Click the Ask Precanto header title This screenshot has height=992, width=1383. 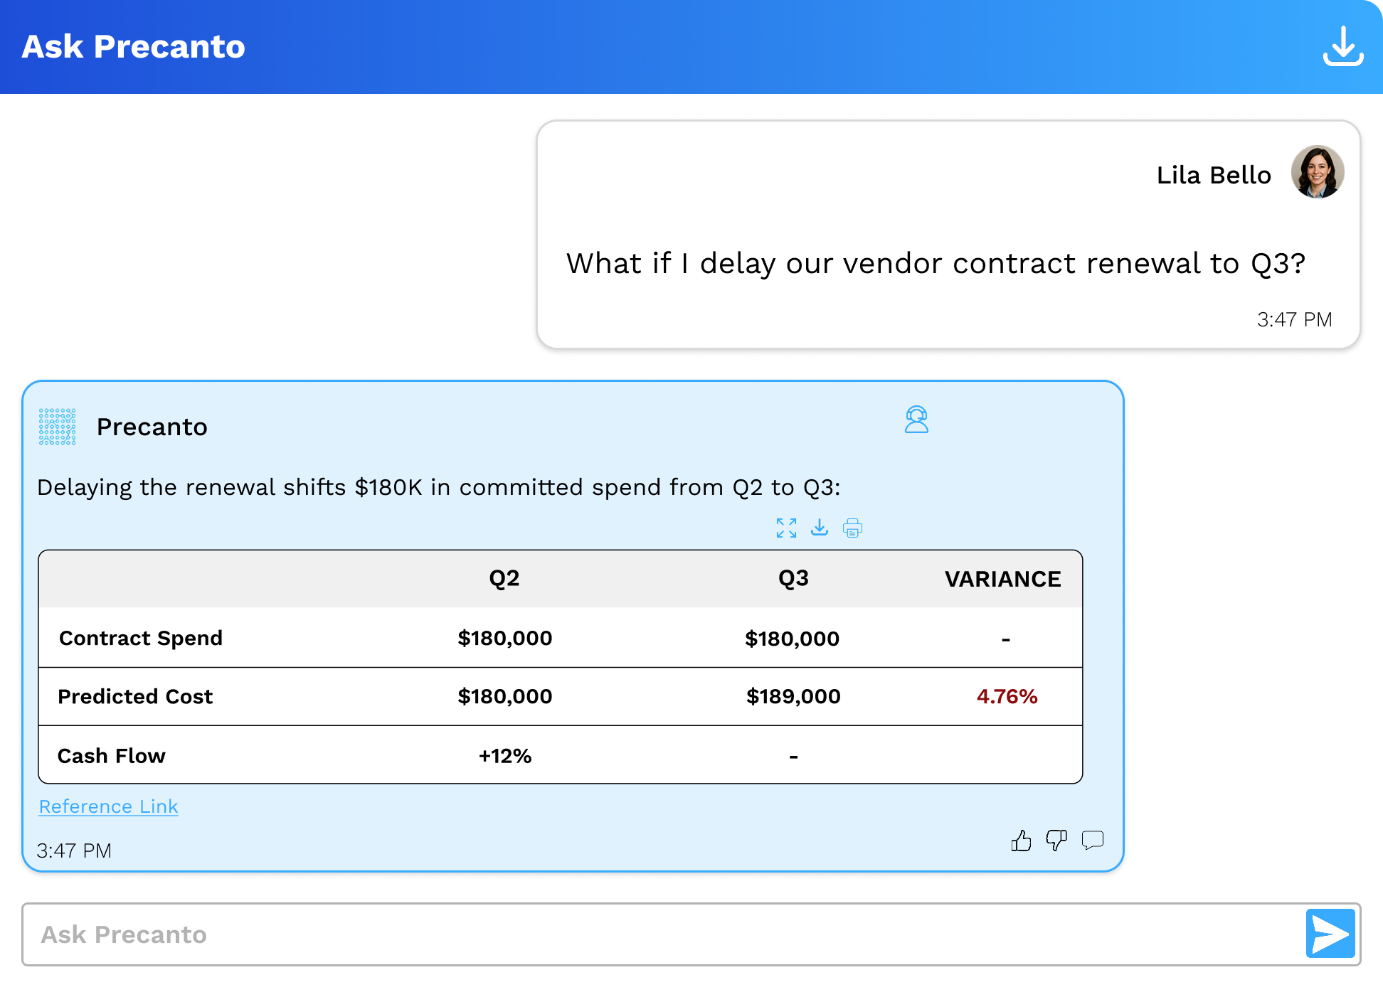click(x=134, y=46)
